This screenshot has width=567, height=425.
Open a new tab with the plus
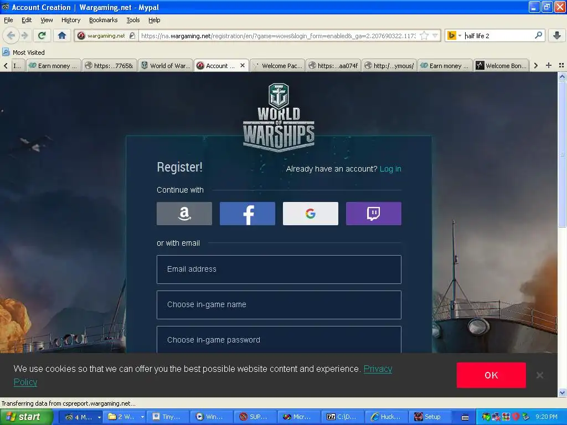pos(549,65)
